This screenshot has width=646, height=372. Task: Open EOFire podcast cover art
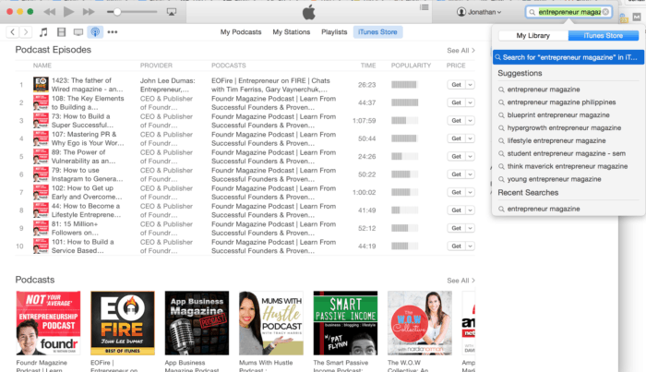coord(123,323)
